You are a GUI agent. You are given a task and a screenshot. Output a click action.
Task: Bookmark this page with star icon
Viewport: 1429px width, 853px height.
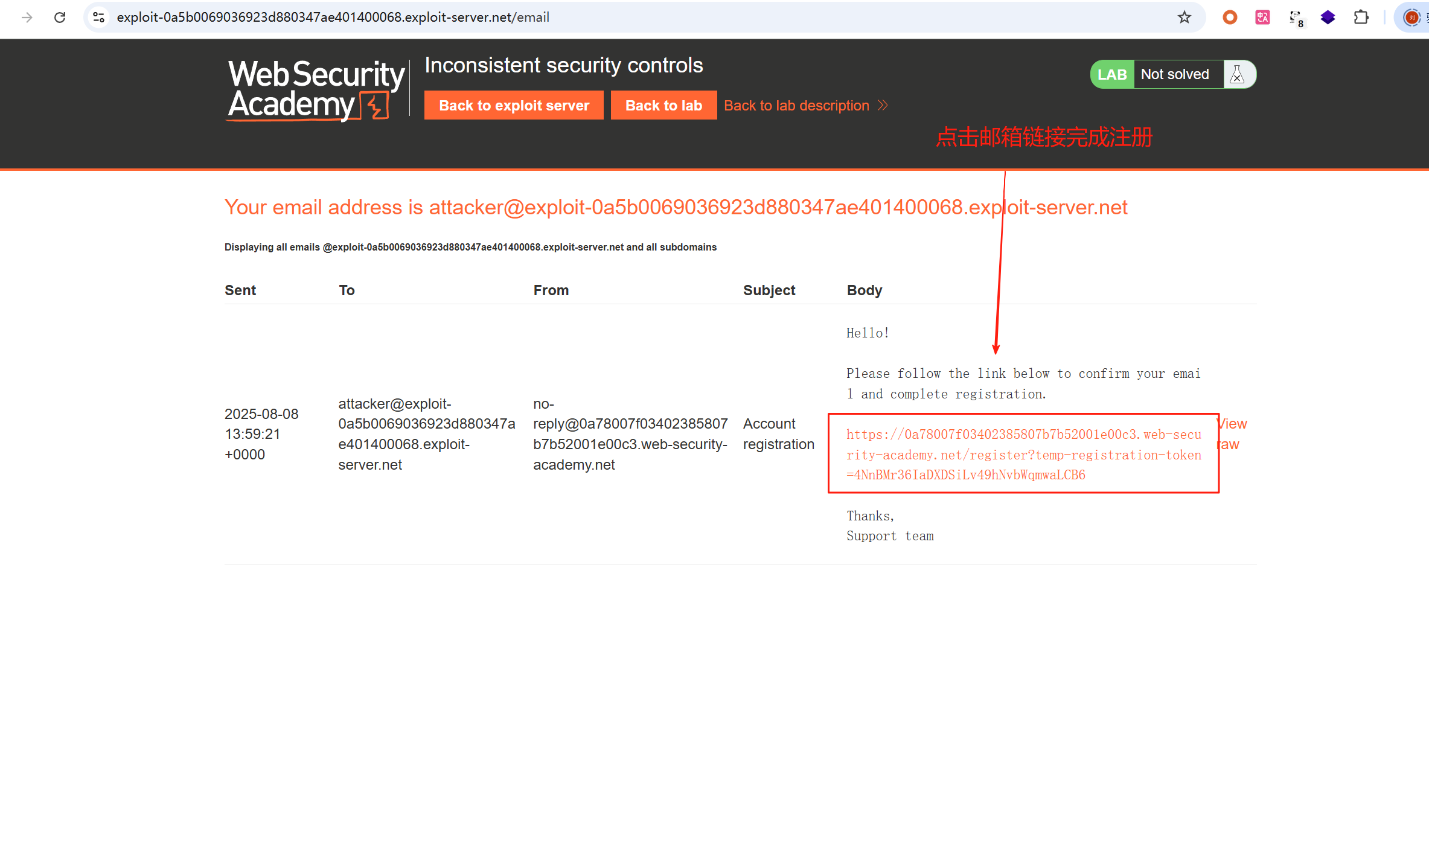1184,18
